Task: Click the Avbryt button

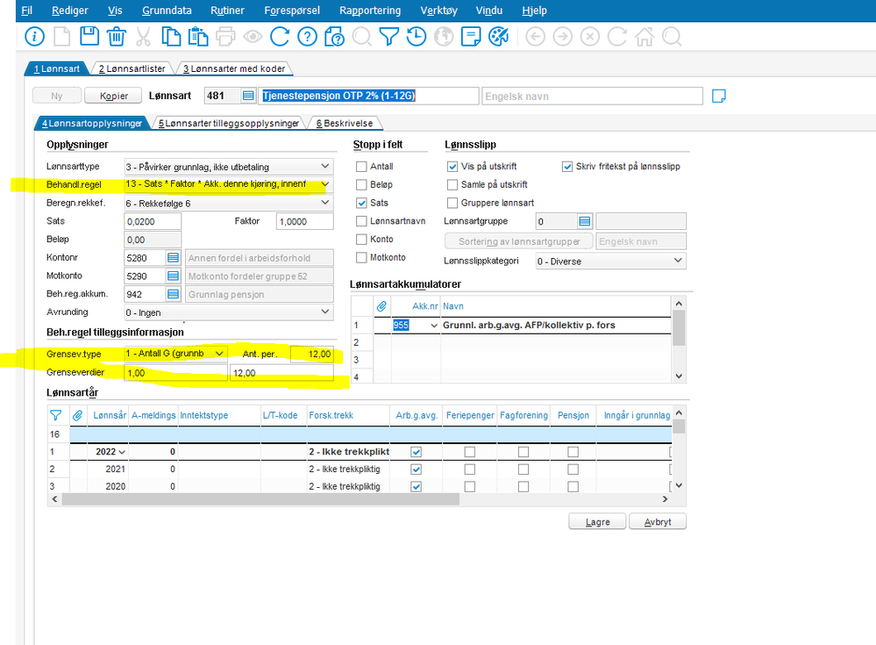Action: 658,521
